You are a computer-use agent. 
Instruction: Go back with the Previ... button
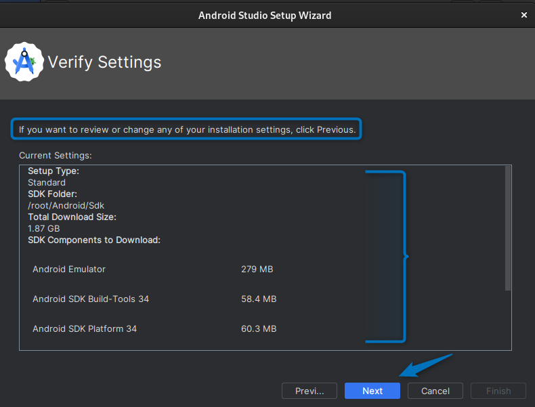[x=309, y=391]
